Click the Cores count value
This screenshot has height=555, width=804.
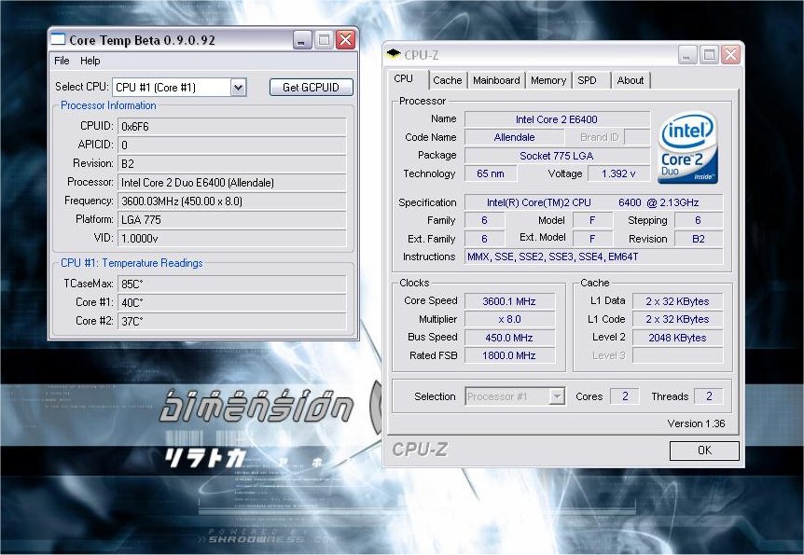(625, 396)
